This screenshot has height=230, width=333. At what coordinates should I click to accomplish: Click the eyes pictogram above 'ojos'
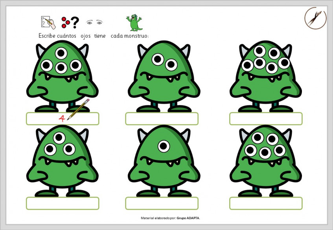(x=94, y=22)
